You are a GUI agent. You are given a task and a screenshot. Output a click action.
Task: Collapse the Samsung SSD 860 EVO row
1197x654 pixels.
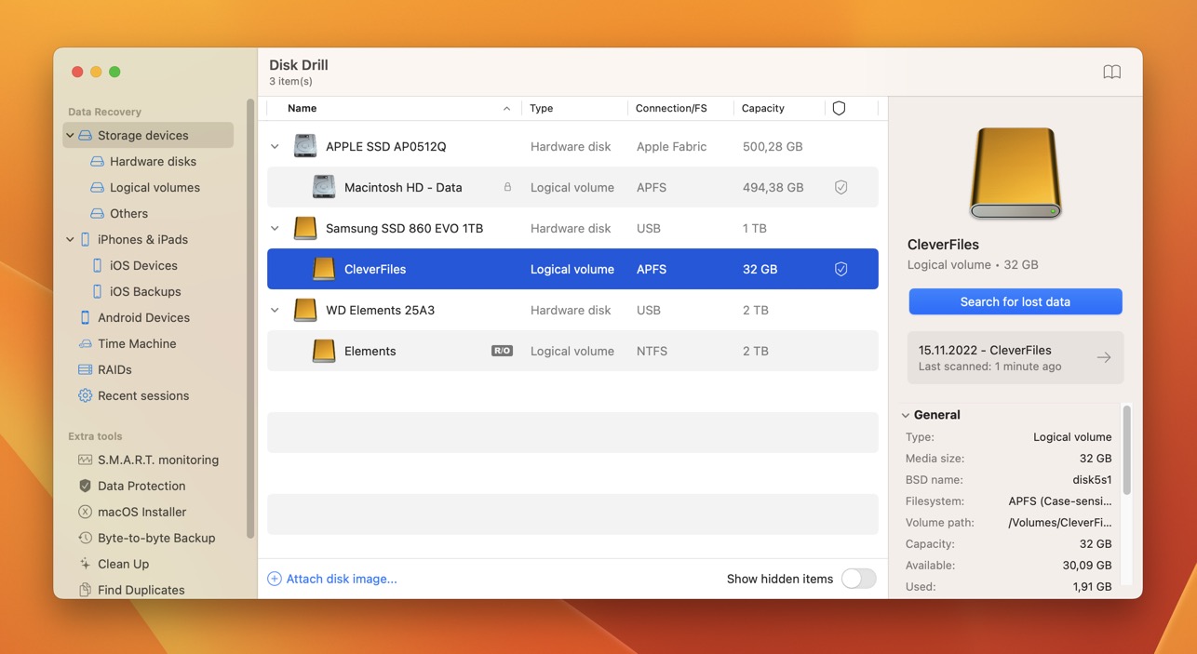click(275, 228)
